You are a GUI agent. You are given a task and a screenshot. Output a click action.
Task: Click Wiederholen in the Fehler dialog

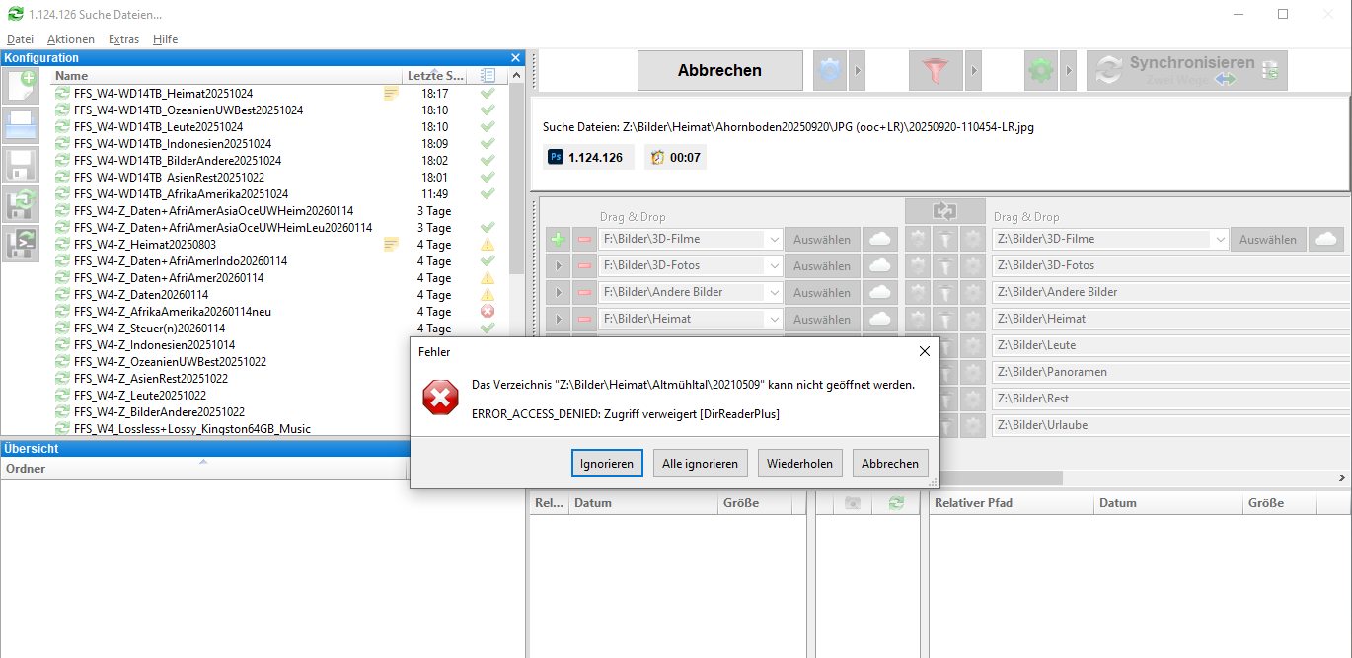799,463
